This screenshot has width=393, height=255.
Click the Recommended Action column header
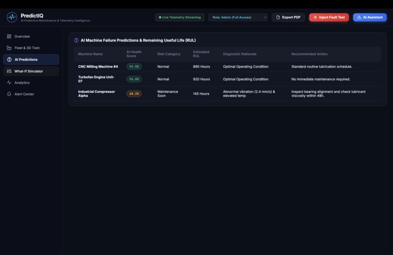pyautogui.click(x=309, y=54)
